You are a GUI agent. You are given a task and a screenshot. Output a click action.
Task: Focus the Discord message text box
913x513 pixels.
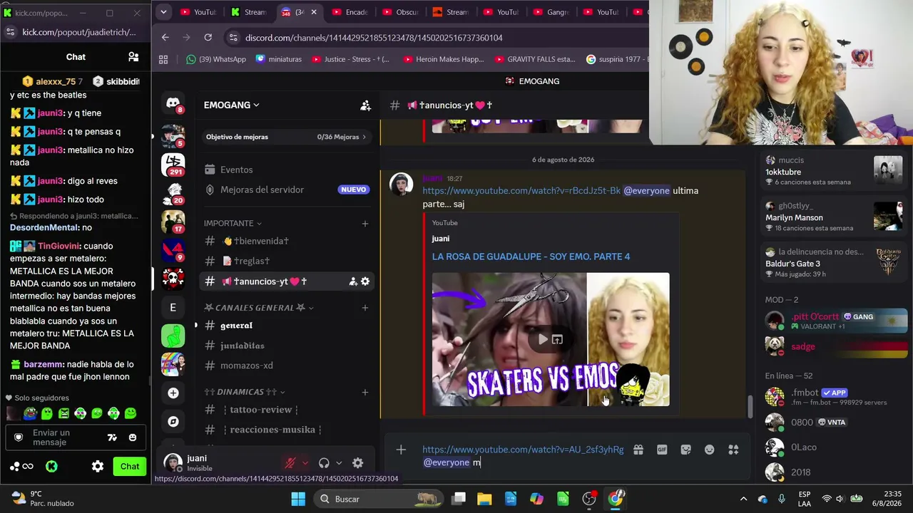coord(523,456)
